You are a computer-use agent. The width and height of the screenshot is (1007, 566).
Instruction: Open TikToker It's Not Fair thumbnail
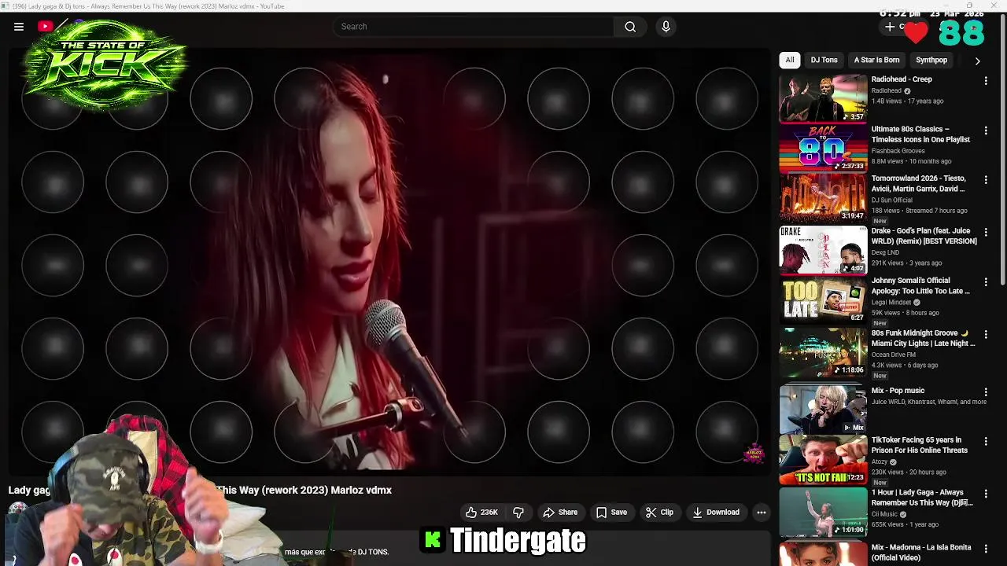tap(823, 460)
